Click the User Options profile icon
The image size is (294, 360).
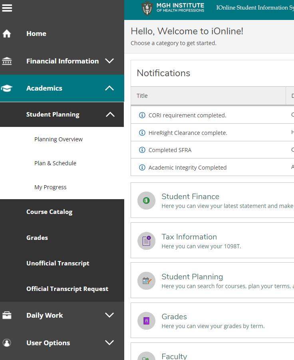click(7, 343)
